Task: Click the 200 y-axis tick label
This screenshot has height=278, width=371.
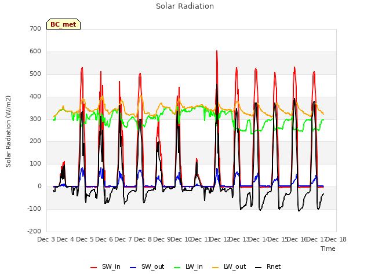Action: pos(35,141)
